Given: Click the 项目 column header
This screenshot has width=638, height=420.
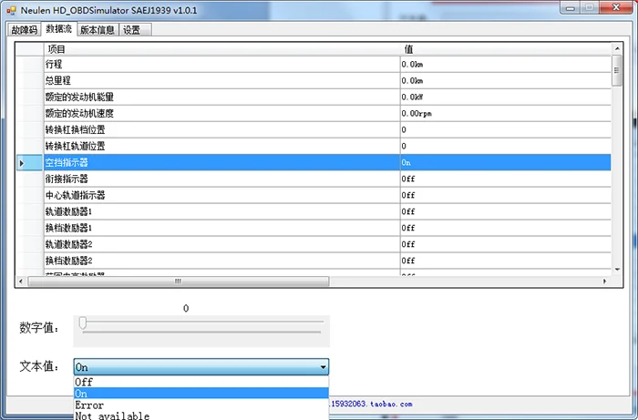Looking at the screenshot, I should (x=221, y=49).
